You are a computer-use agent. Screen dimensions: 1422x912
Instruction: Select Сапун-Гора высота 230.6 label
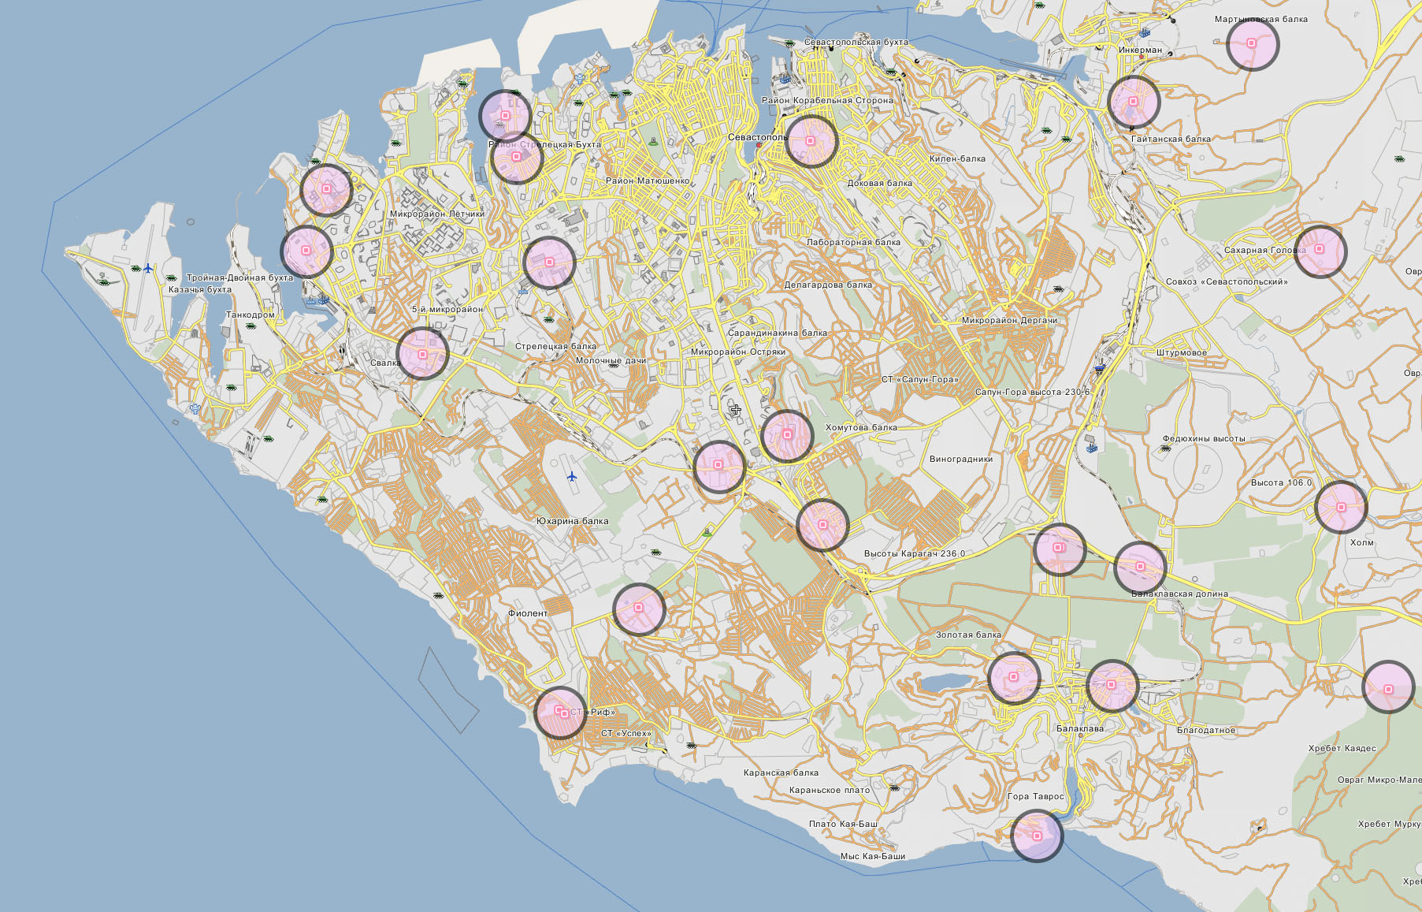coord(1032,392)
